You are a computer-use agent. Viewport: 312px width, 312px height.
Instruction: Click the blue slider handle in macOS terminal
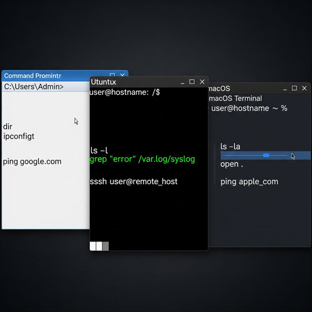coord(266,155)
